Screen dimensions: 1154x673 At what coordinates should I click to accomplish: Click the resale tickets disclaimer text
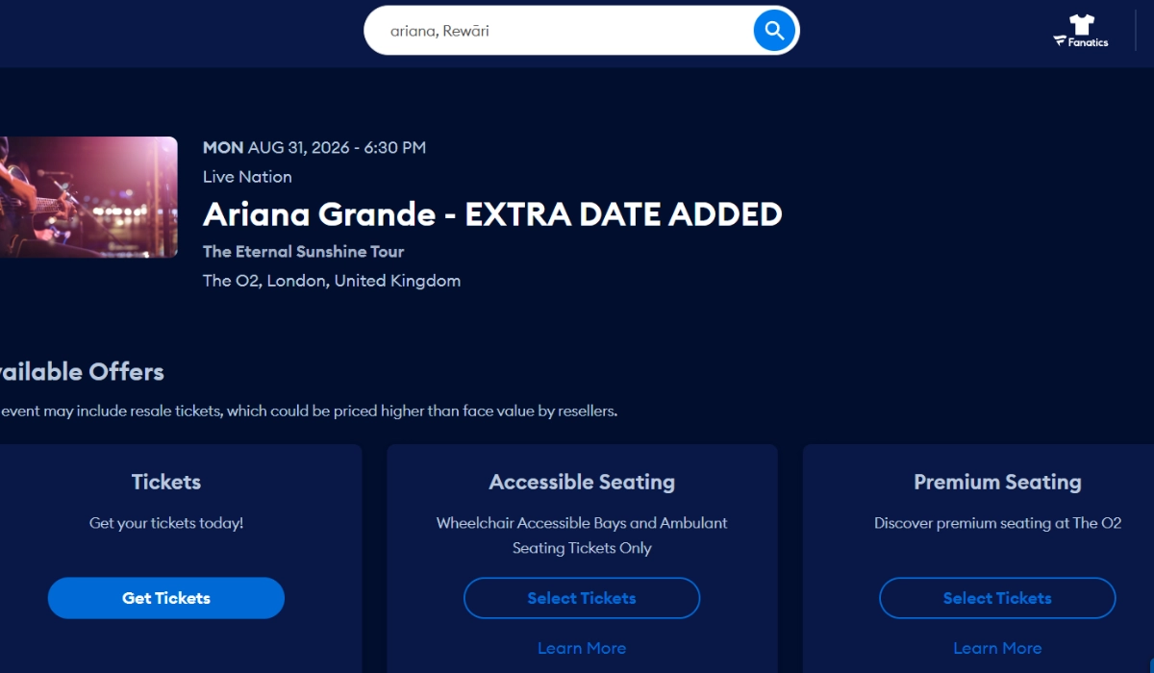pyautogui.click(x=308, y=410)
